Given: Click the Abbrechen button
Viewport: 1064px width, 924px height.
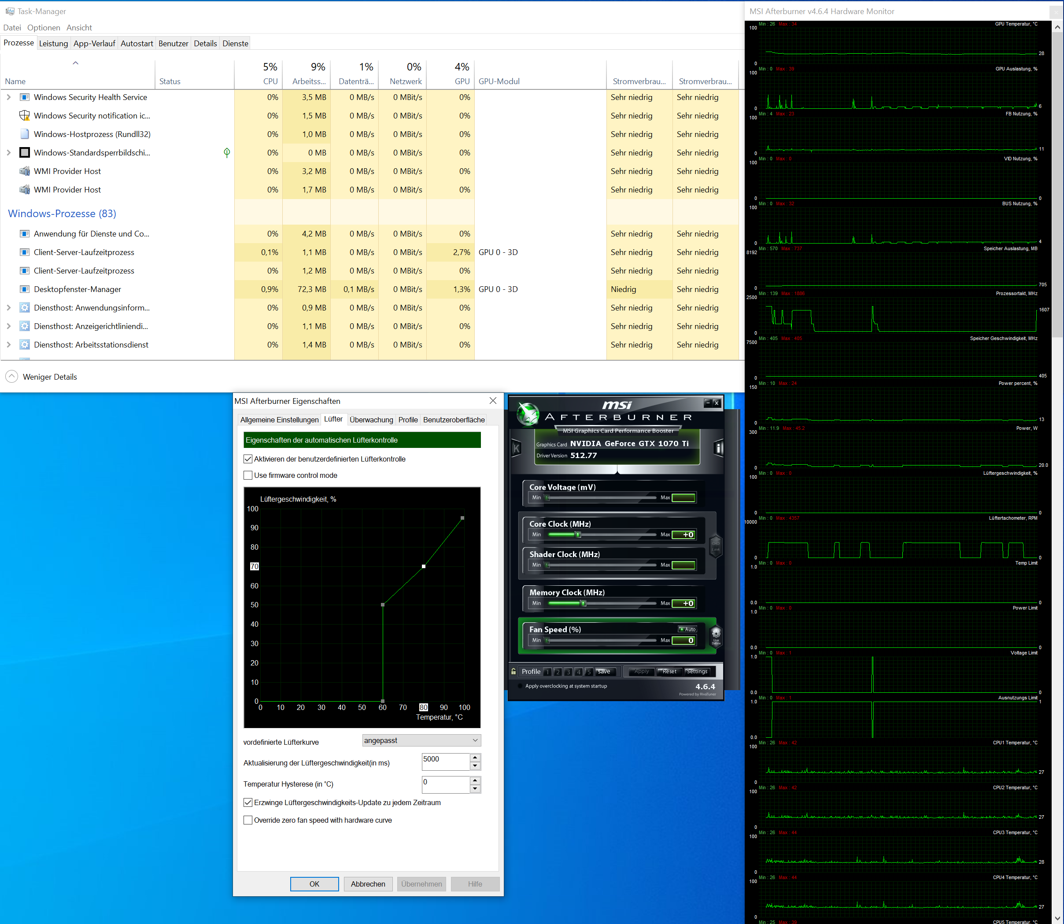Looking at the screenshot, I should click(x=368, y=884).
